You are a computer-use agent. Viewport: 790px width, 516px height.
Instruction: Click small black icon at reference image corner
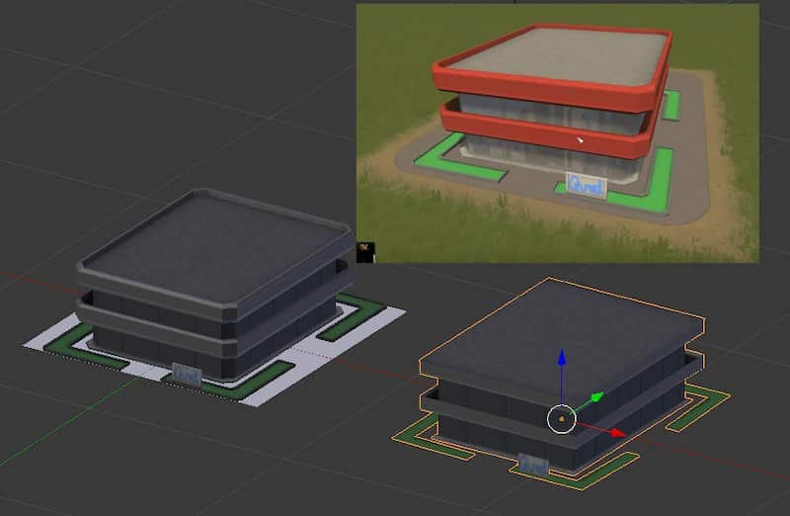coord(364,251)
